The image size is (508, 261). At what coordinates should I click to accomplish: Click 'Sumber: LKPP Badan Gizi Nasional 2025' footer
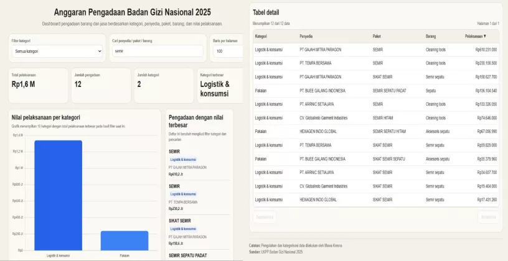coord(276,252)
